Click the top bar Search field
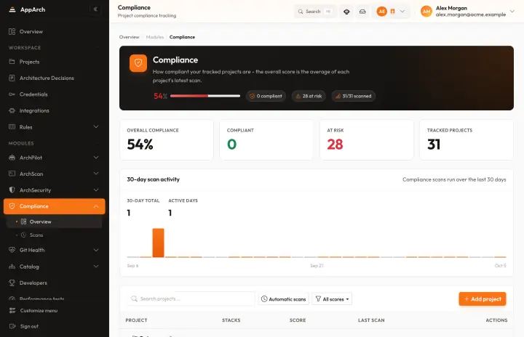 314,12
